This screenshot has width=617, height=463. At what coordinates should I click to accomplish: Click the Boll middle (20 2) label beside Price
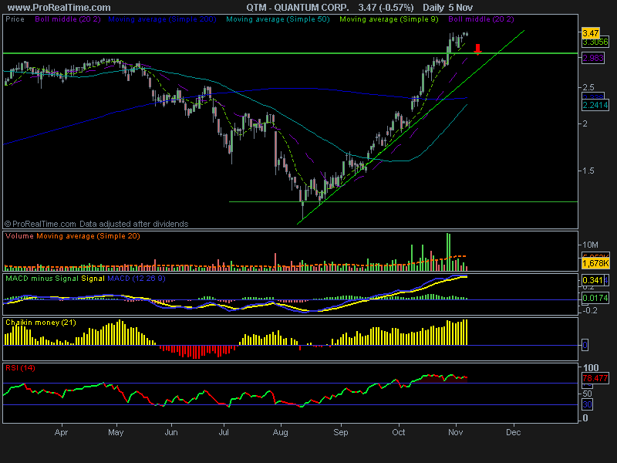(x=68, y=19)
